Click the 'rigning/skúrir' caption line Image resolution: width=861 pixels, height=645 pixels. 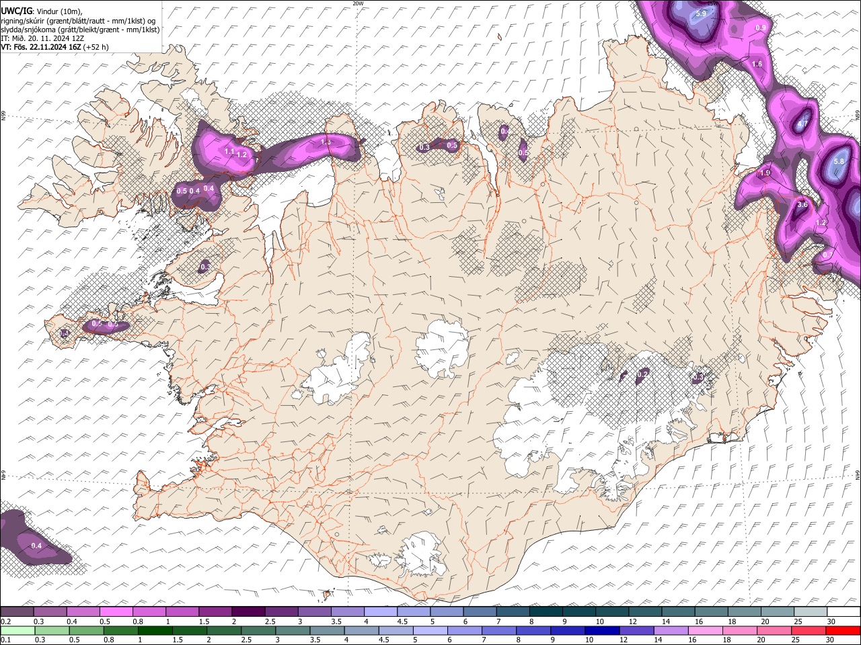77,21
